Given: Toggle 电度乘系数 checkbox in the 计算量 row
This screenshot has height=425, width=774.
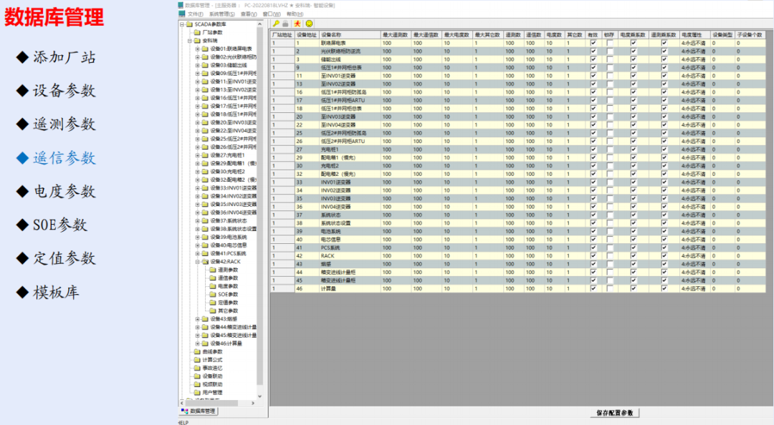Looking at the screenshot, I should [634, 289].
